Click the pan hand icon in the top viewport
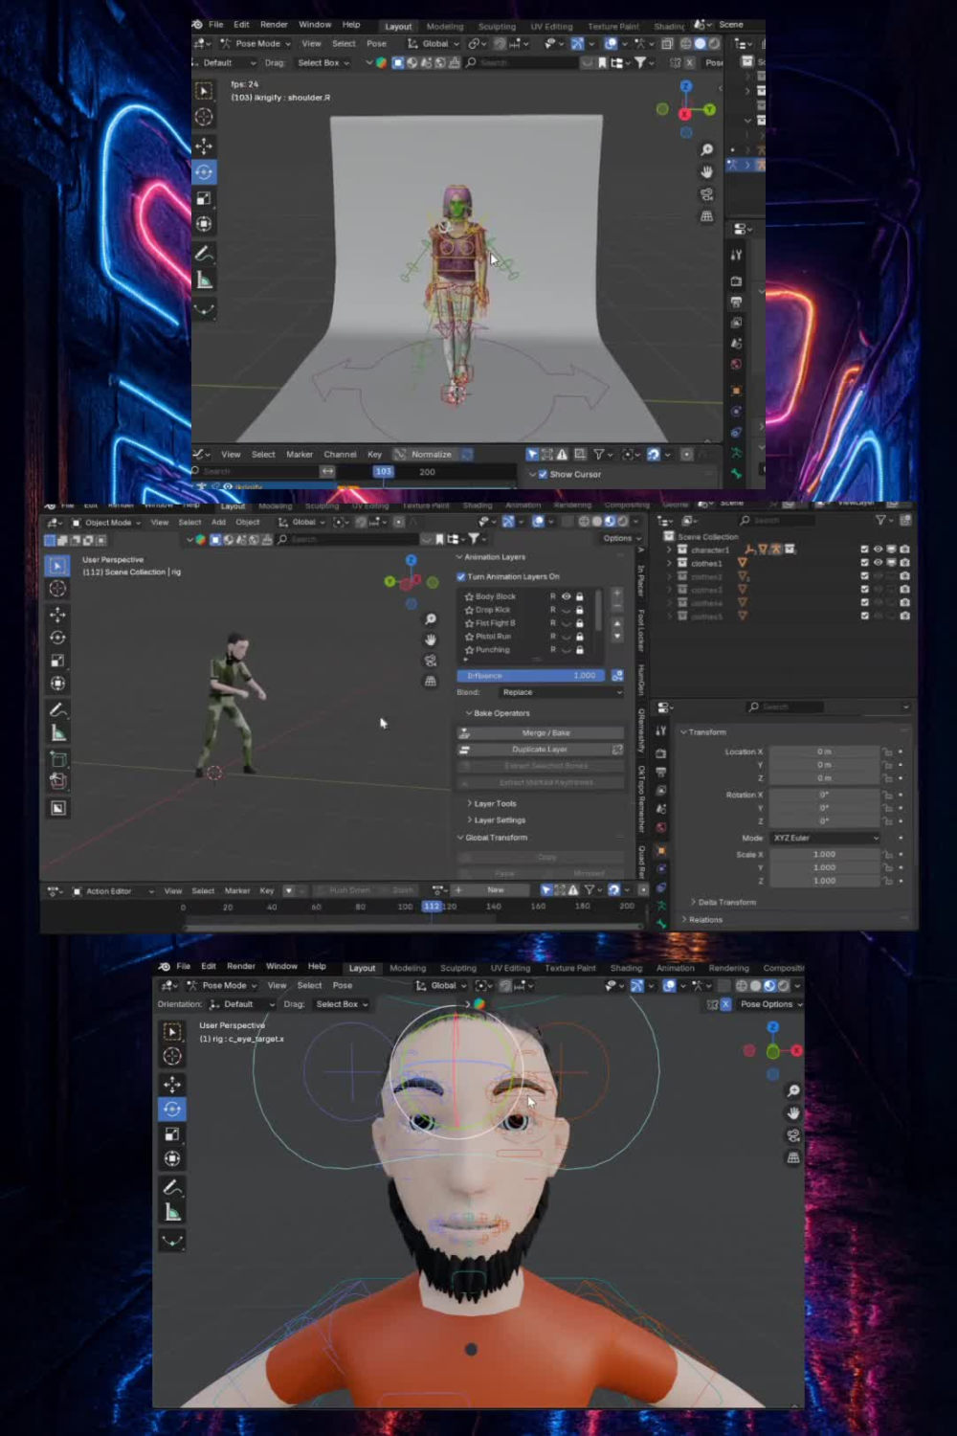Screen dimensions: 957x1436 click(x=706, y=171)
